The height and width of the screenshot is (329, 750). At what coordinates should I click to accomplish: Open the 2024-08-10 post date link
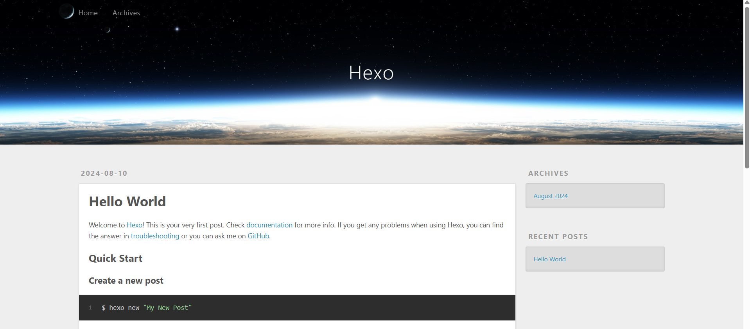point(104,173)
